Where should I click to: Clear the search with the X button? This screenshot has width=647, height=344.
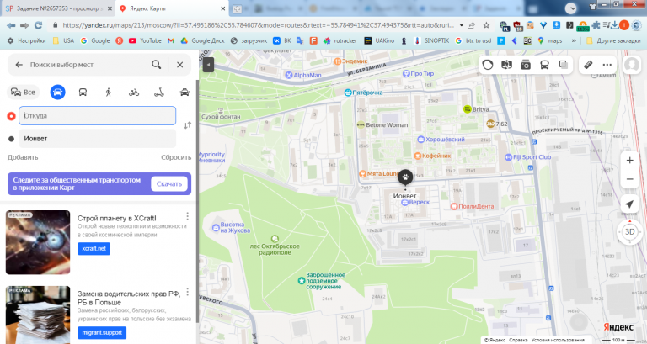pyautogui.click(x=180, y=65)
